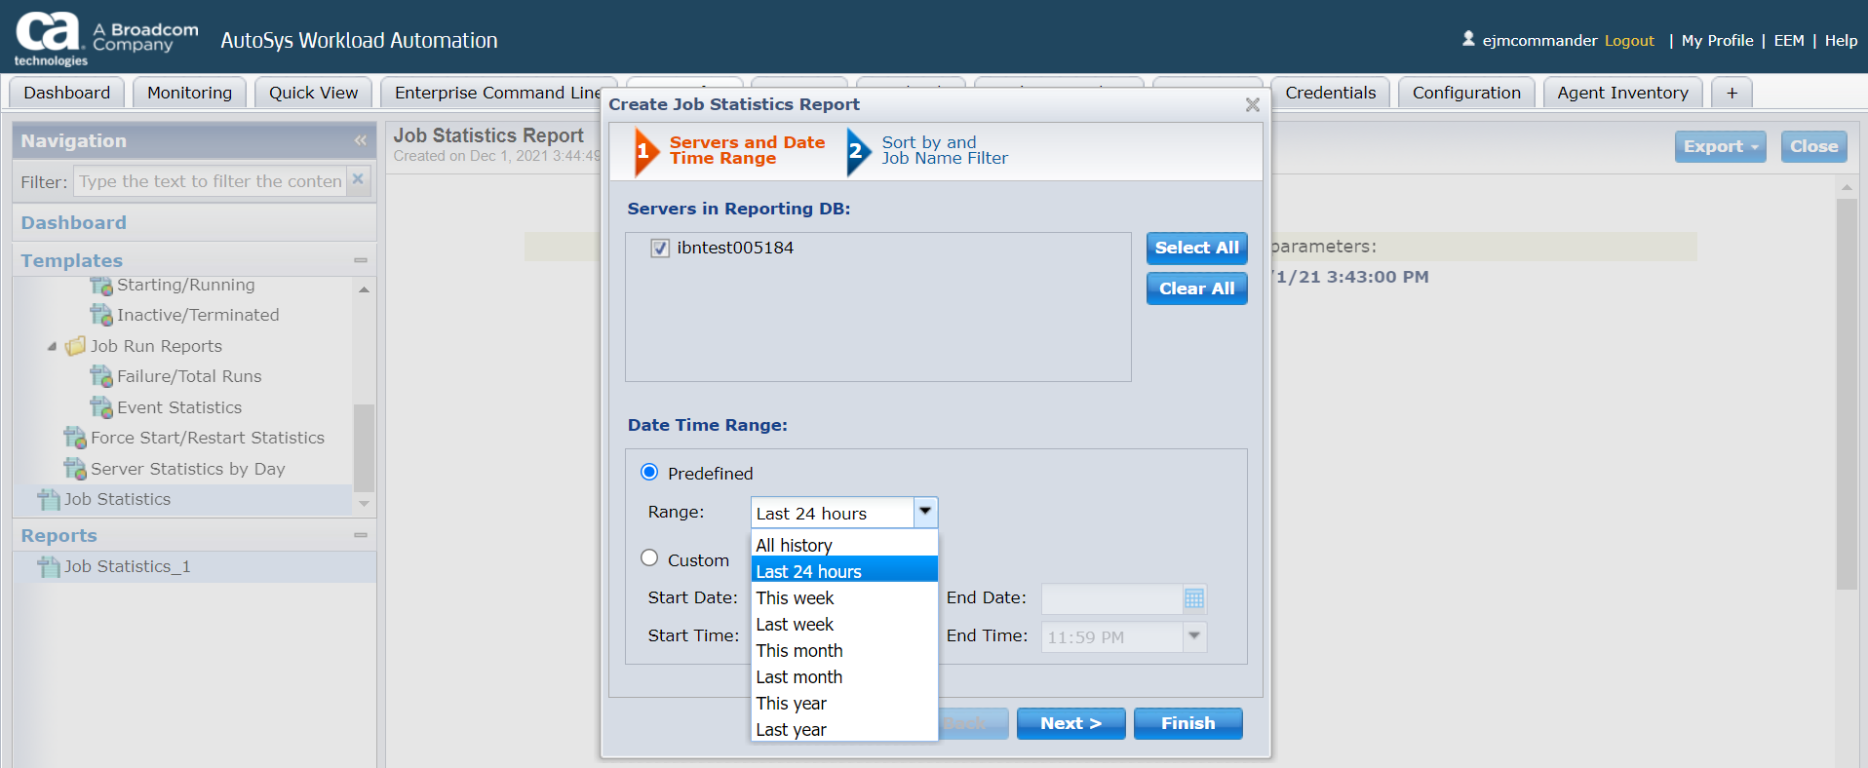Click the navigation filter text field
The width and height of the screenshot is (1868, 768).
[211, 181]
